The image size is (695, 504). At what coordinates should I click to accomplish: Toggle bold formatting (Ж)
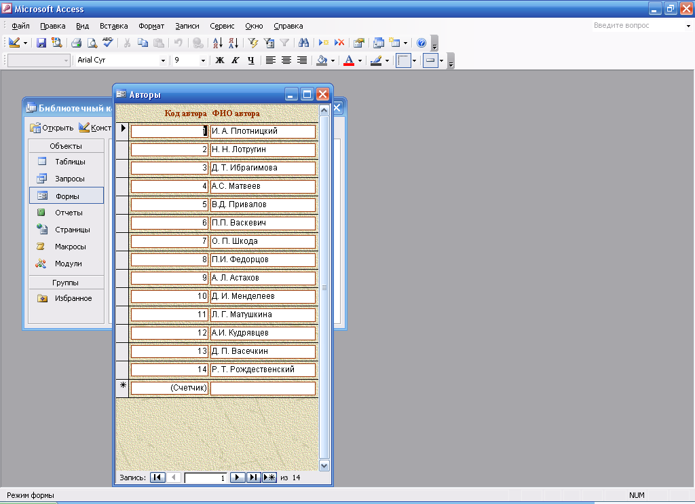(x=220, y=60)
